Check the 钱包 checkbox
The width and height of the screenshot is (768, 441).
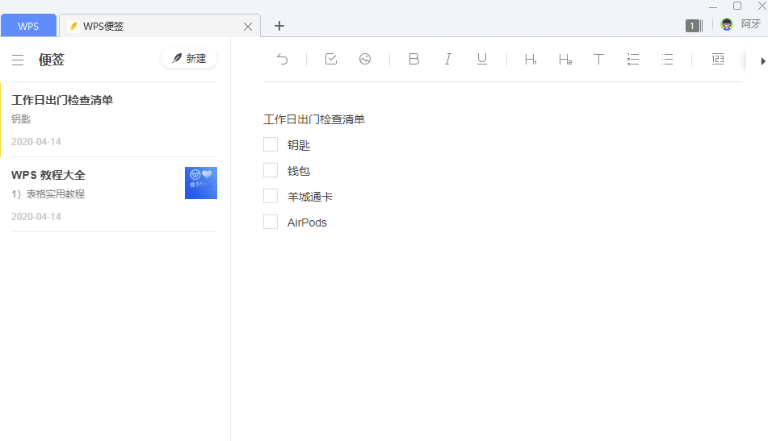click(x=271, y=171)
